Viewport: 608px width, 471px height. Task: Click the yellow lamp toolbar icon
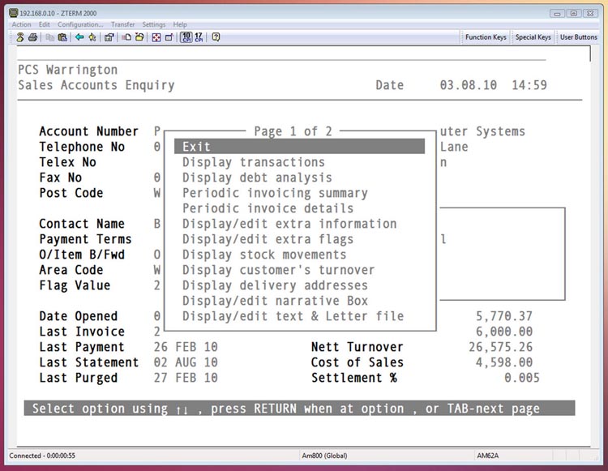pyautogui.click(x=92, y=37)
